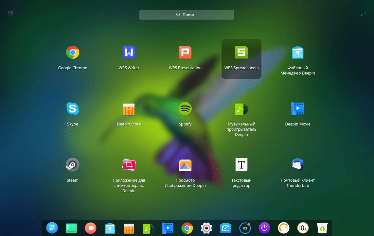Launch Chrome from the dock
Viewport: 374px width, 236px height.
(x=187, y=228)
